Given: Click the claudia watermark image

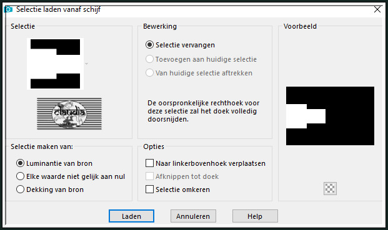Looking at the screenshot, I should 69,114.
